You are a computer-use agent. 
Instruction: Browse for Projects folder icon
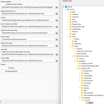tap(56, 39)
